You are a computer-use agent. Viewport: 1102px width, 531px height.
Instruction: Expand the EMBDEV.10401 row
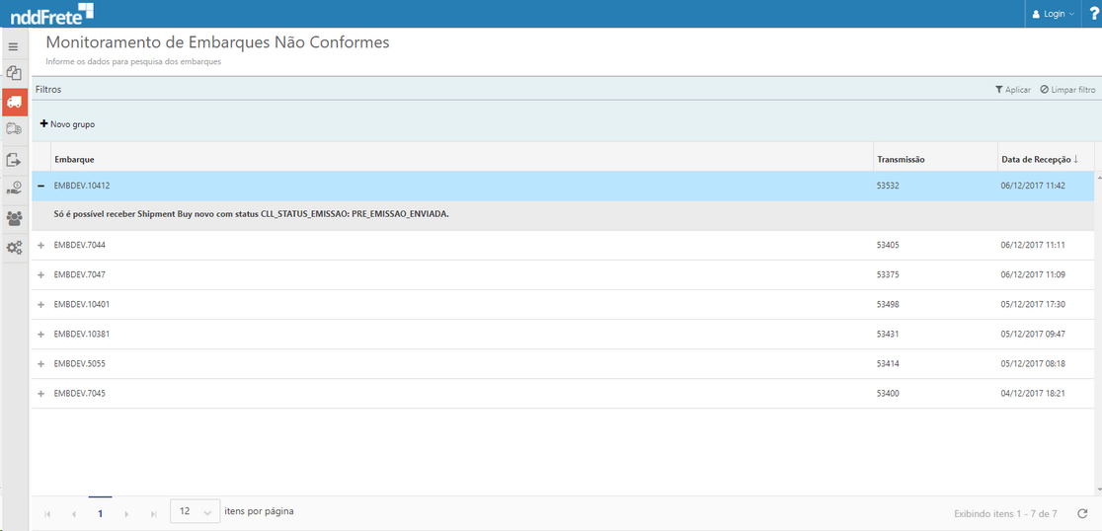click(x=40, y=304)
